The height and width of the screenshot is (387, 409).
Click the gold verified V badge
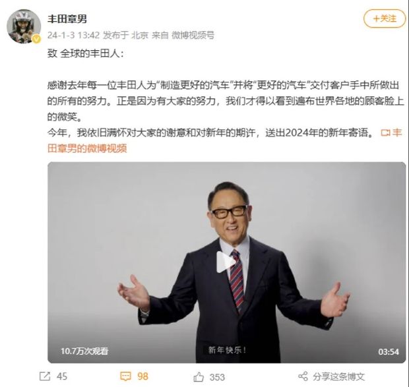36,40
